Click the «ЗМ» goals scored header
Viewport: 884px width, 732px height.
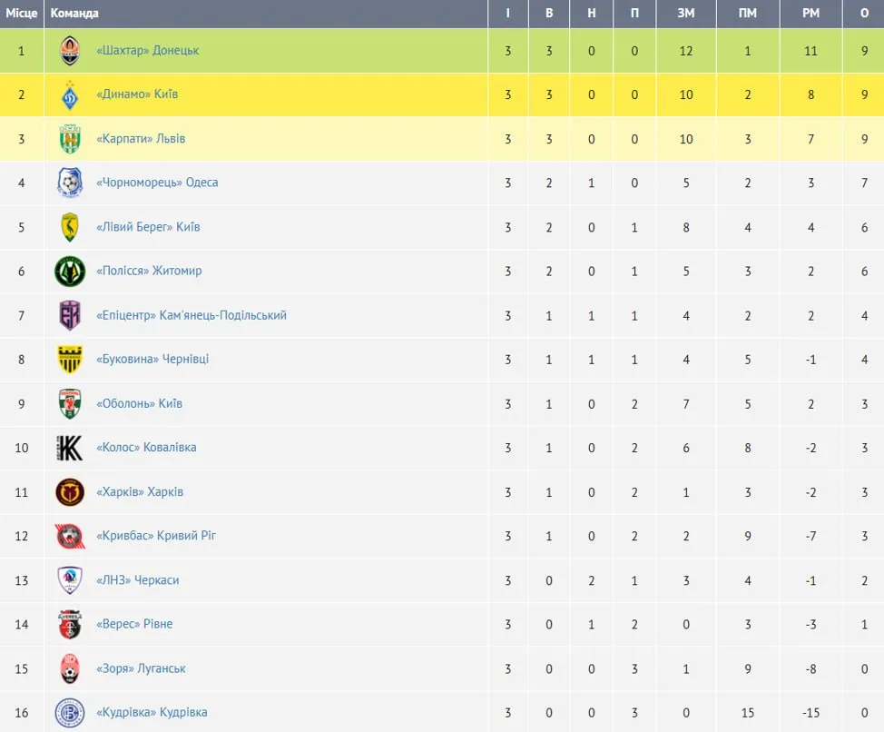686,13
